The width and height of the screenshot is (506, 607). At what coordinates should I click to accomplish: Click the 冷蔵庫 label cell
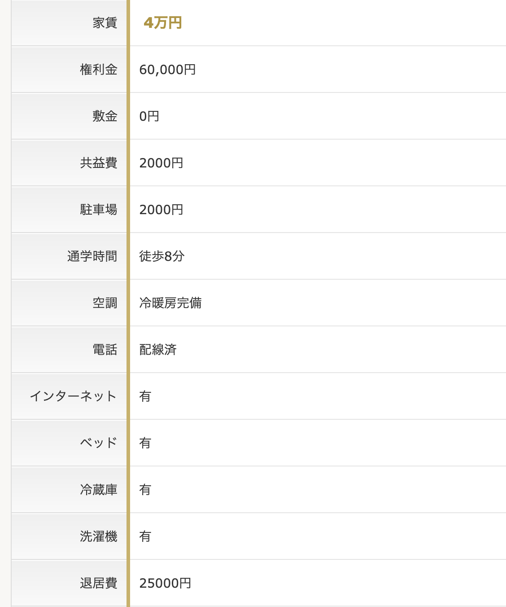pos(99,490)
